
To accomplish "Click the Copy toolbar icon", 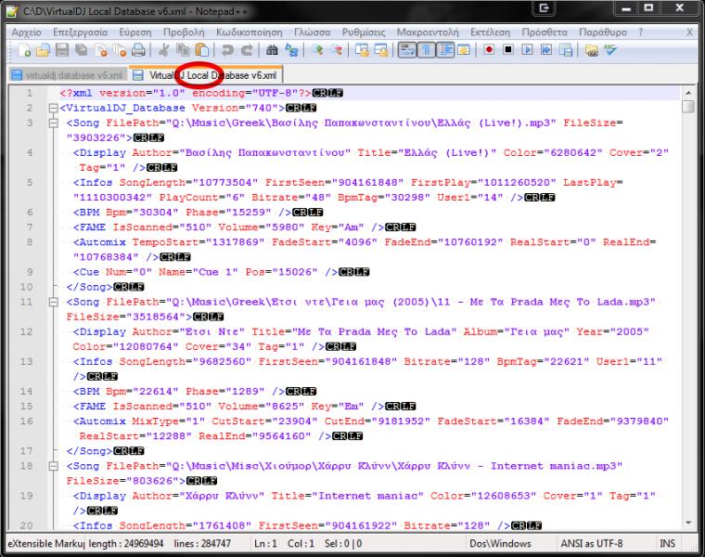I will coord(183,50).
